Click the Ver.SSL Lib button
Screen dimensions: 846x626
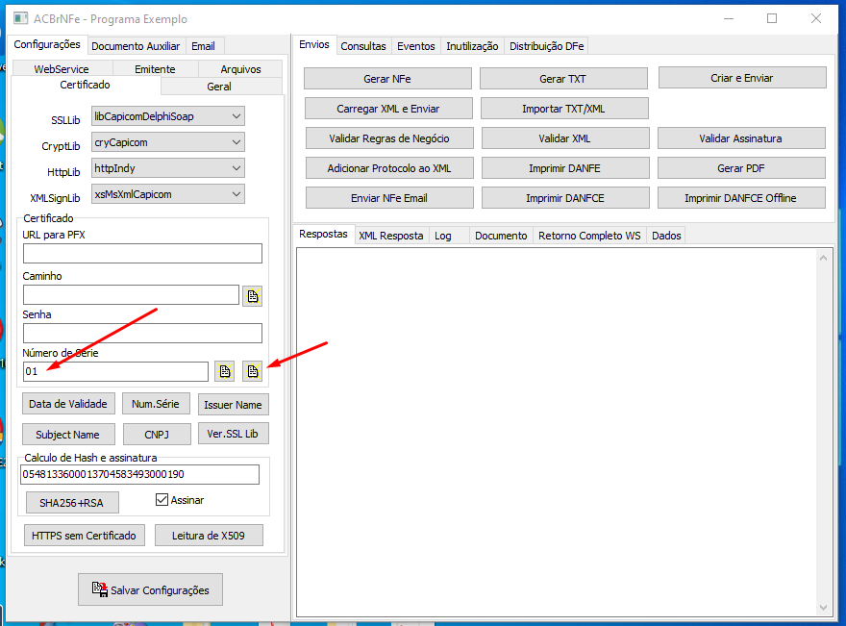[x=233, y=434]
